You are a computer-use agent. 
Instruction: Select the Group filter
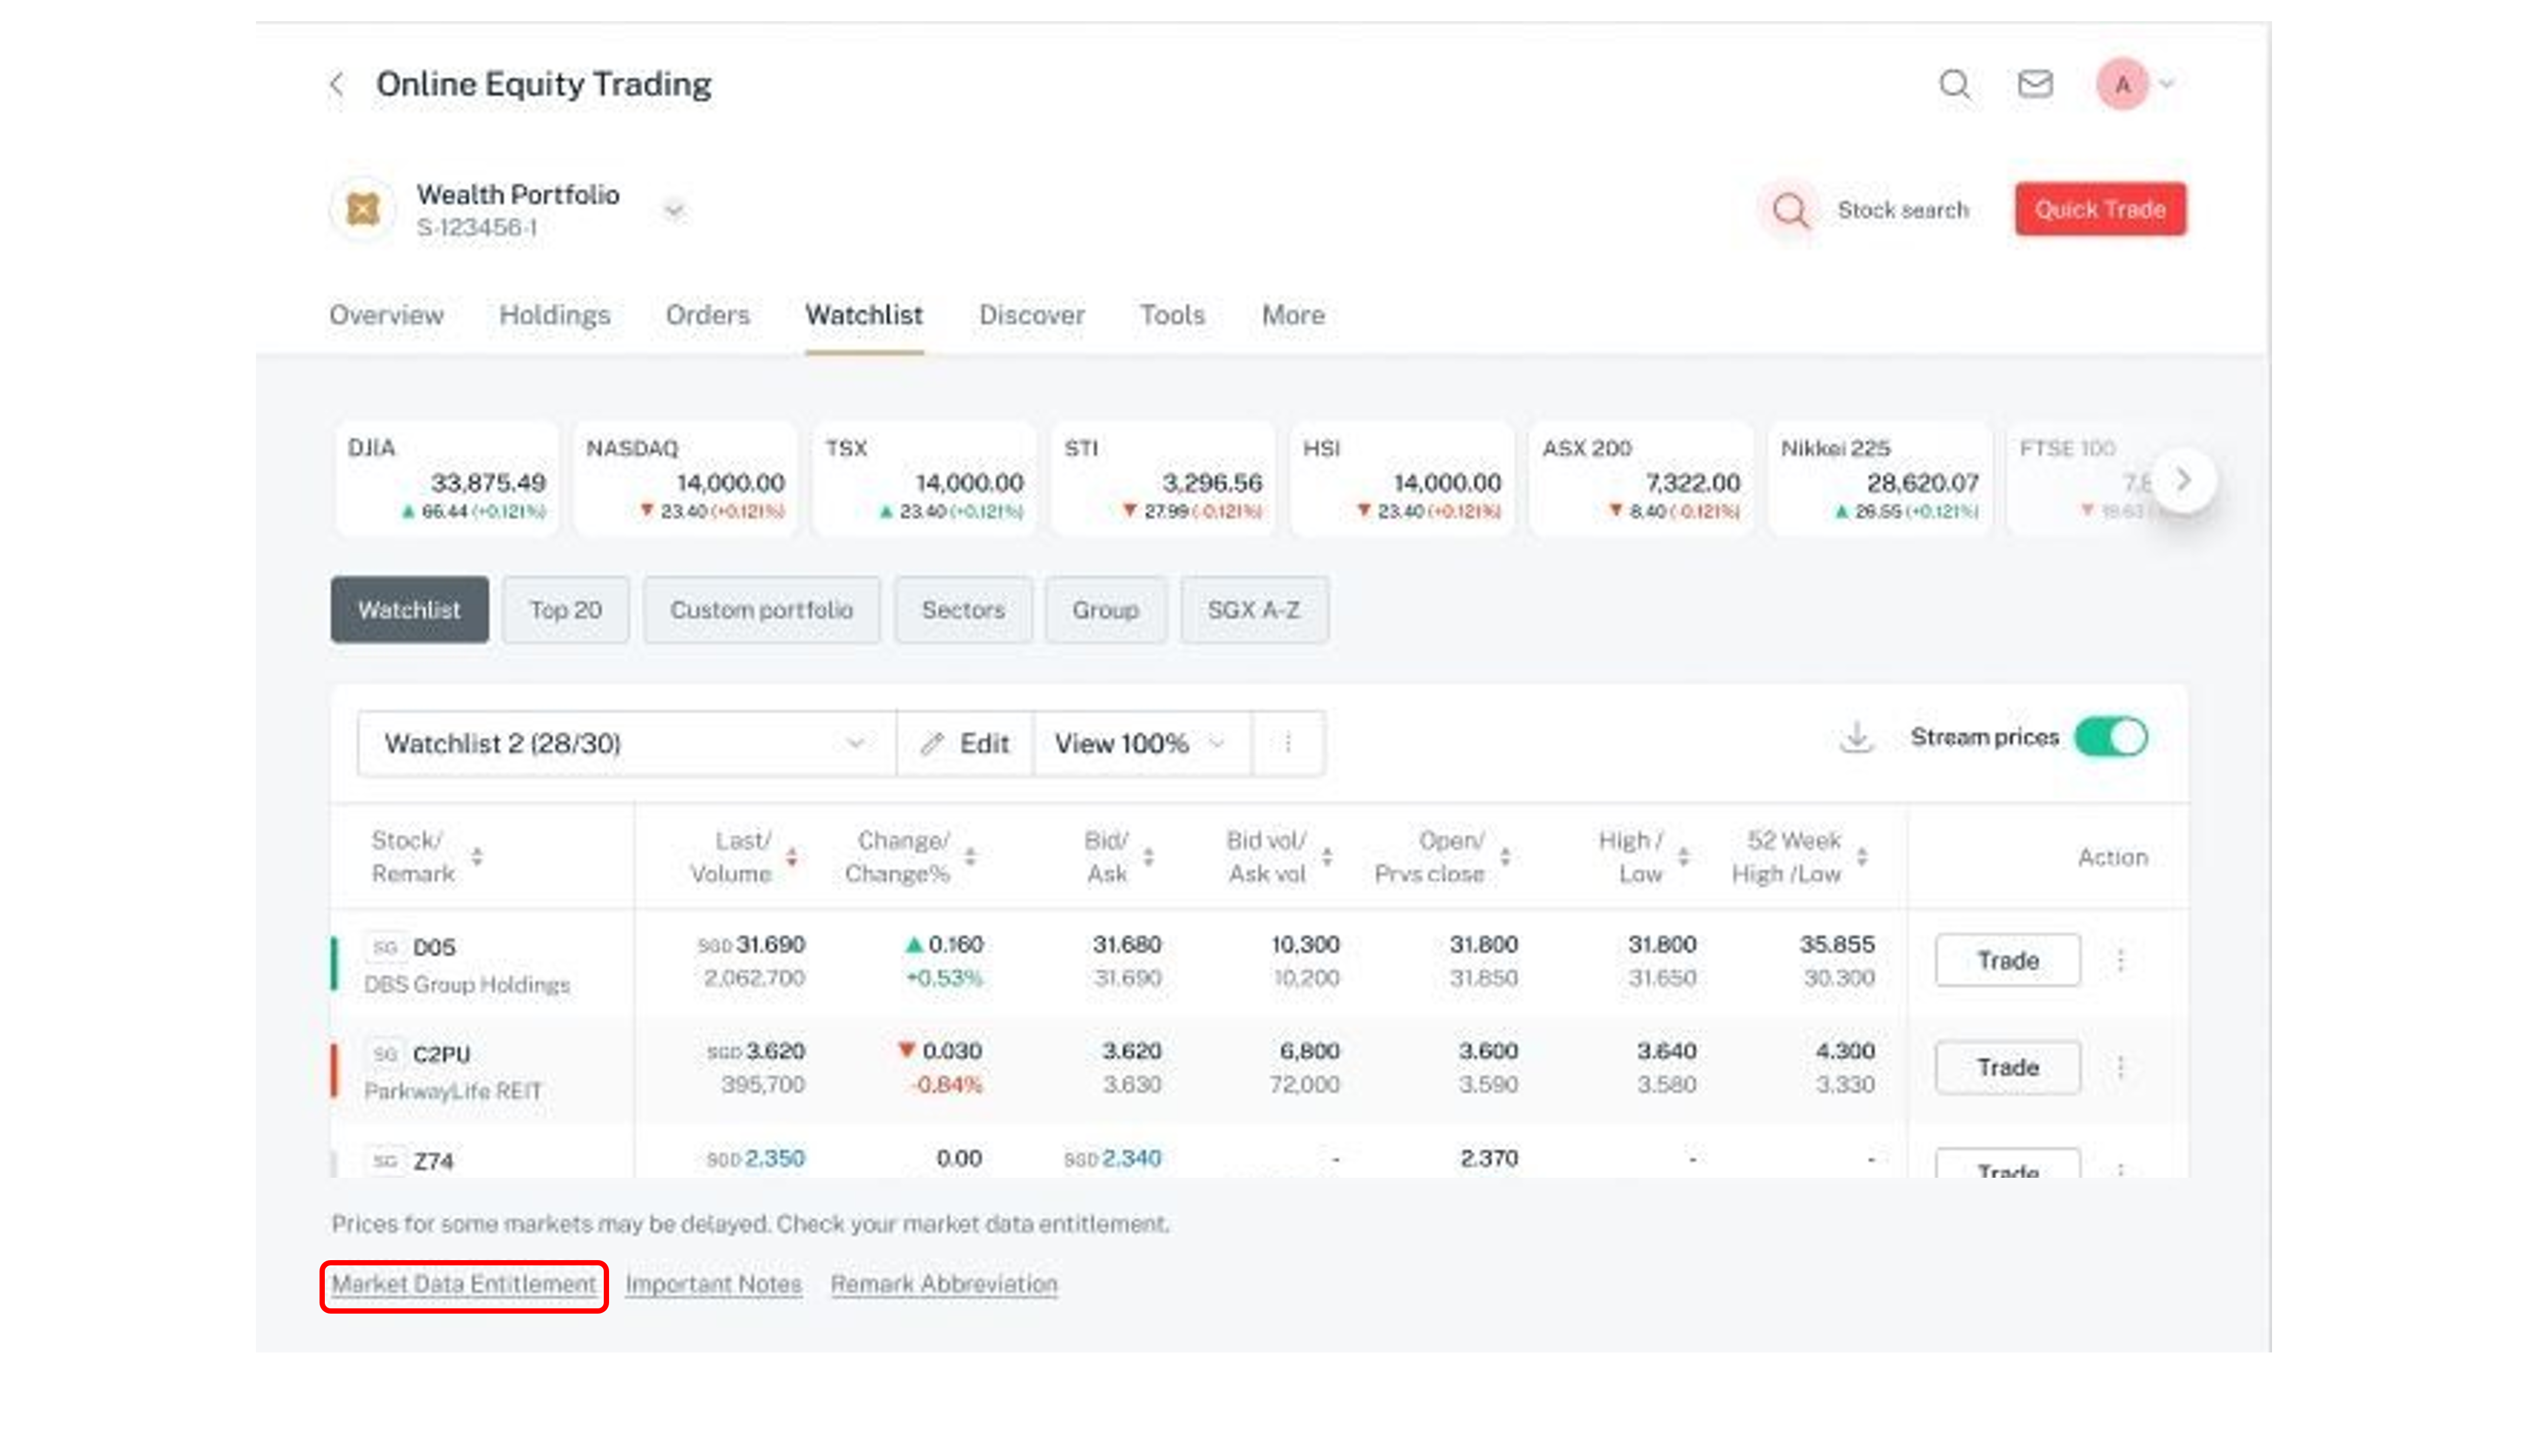(1105, 609)
